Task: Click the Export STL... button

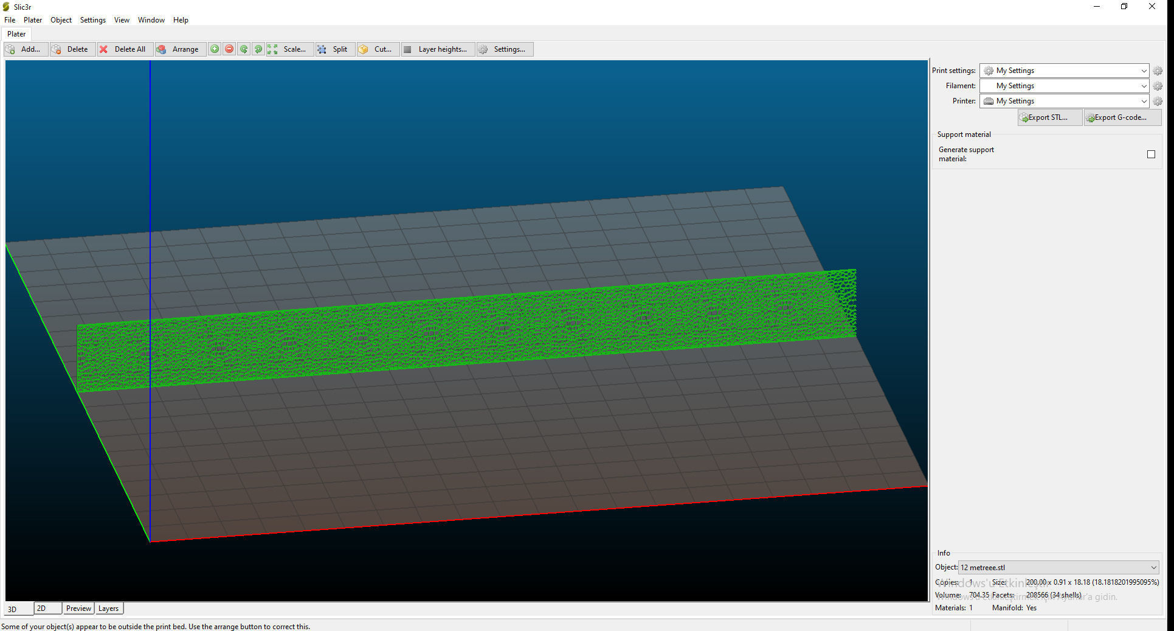Action: 1050,117
